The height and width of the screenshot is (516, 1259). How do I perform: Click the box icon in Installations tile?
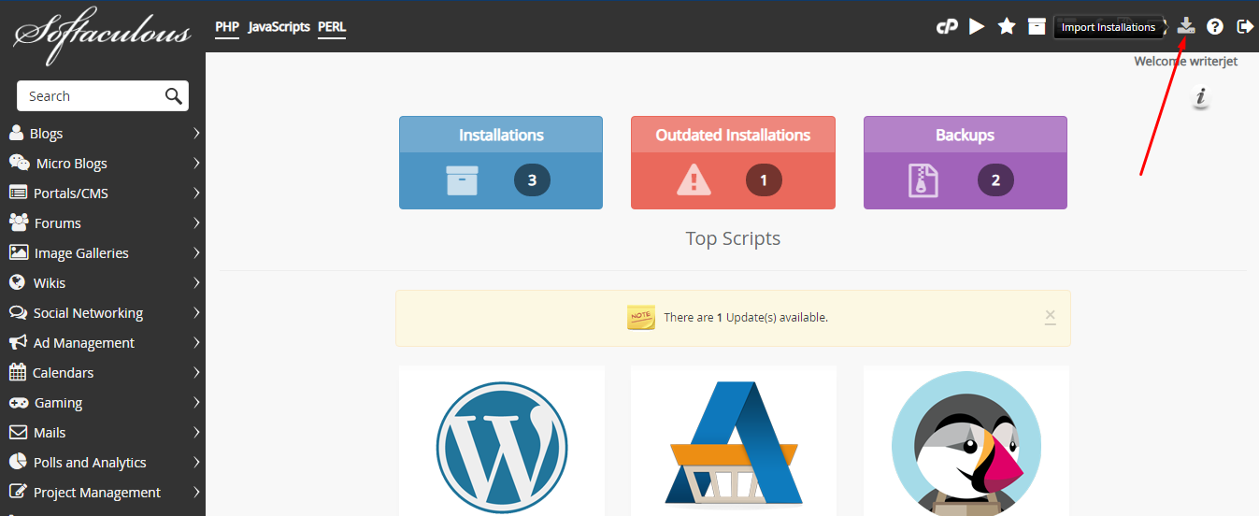(462, 180)
